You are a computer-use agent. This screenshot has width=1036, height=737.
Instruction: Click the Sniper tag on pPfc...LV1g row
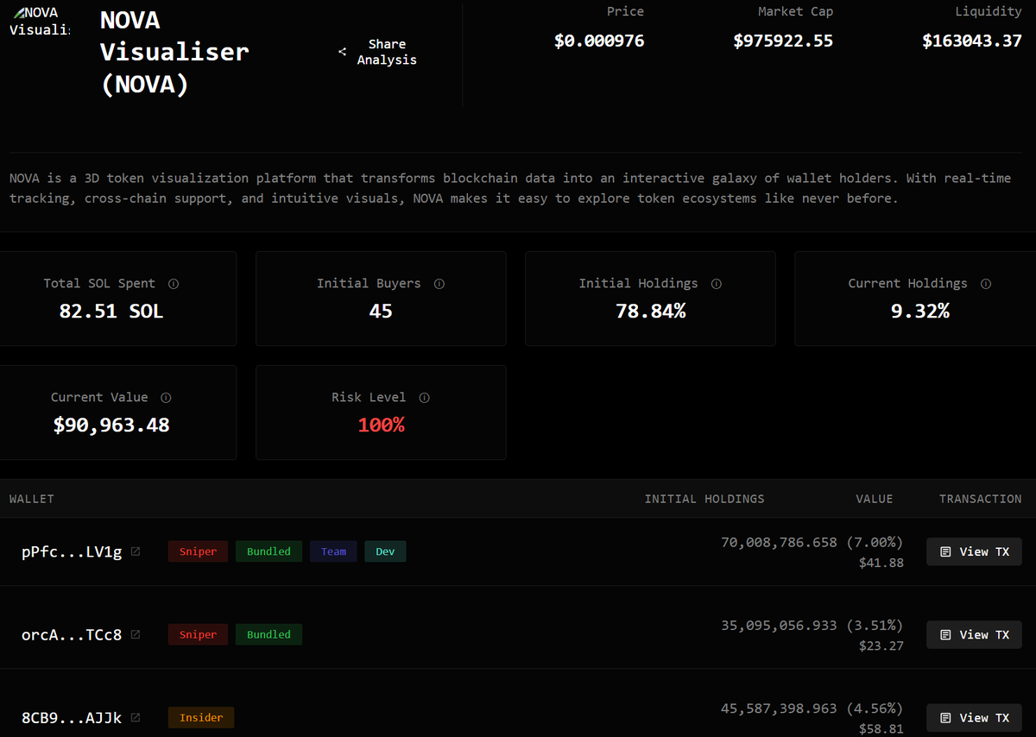[199, 551]
